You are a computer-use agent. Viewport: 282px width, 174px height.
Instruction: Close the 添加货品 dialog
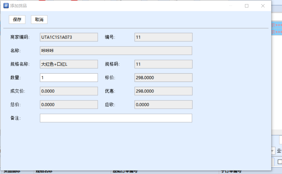click(x=263, y=6)
